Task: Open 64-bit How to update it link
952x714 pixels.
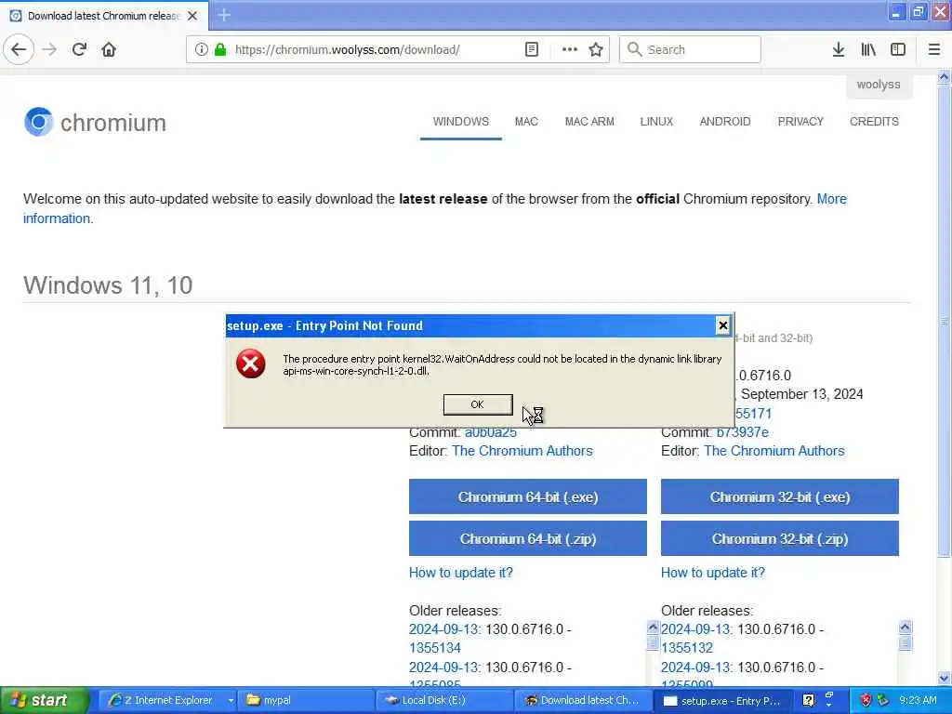Action: click(461, 573)
